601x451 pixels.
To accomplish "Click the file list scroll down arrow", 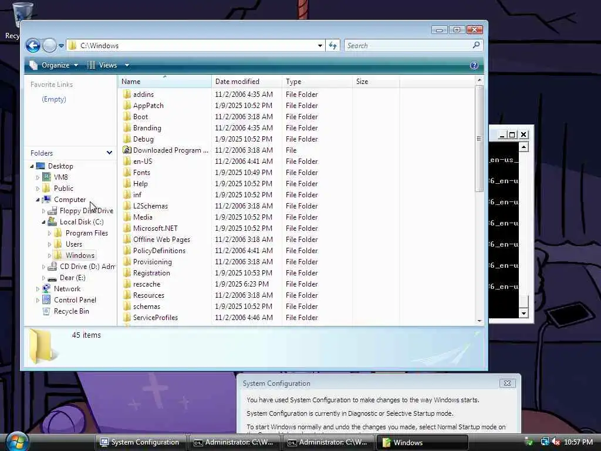I will [479, 321].
